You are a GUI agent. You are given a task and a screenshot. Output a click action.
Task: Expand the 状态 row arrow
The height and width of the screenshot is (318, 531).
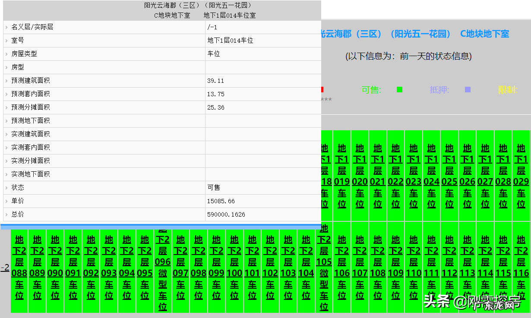[5, 188]
